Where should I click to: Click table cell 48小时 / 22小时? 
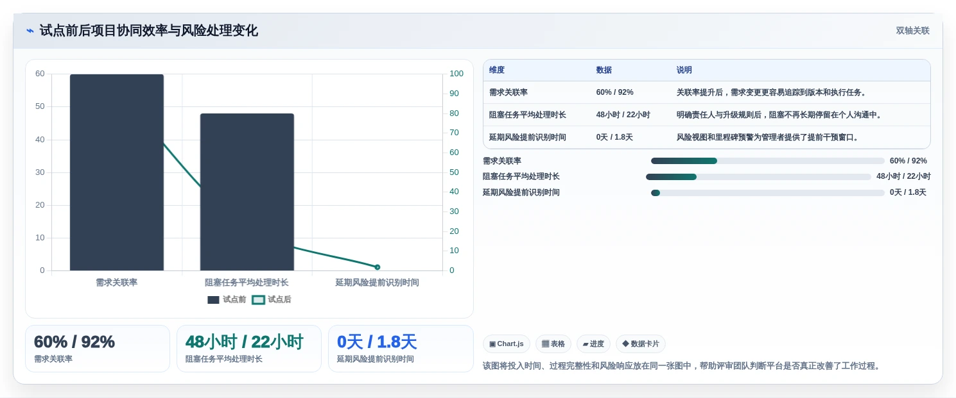[x=623, y=115]
